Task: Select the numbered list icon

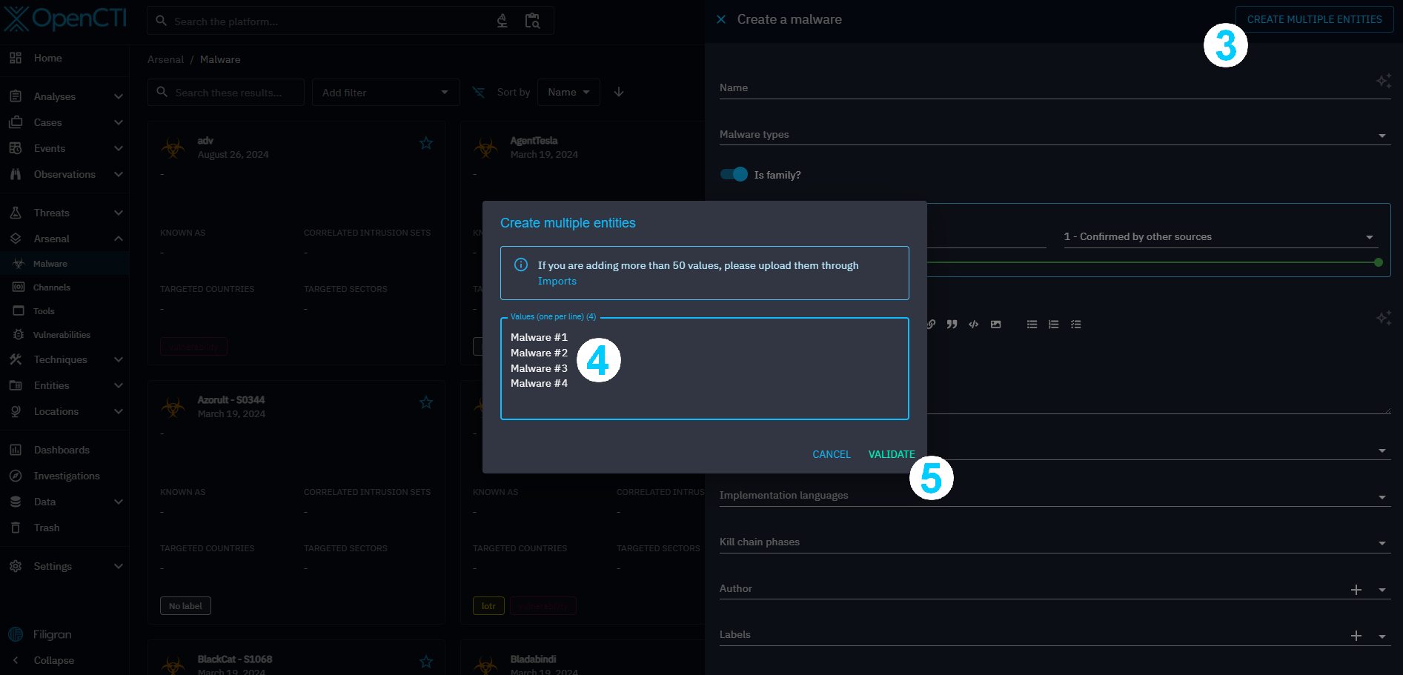Action: click(1053, 325)
